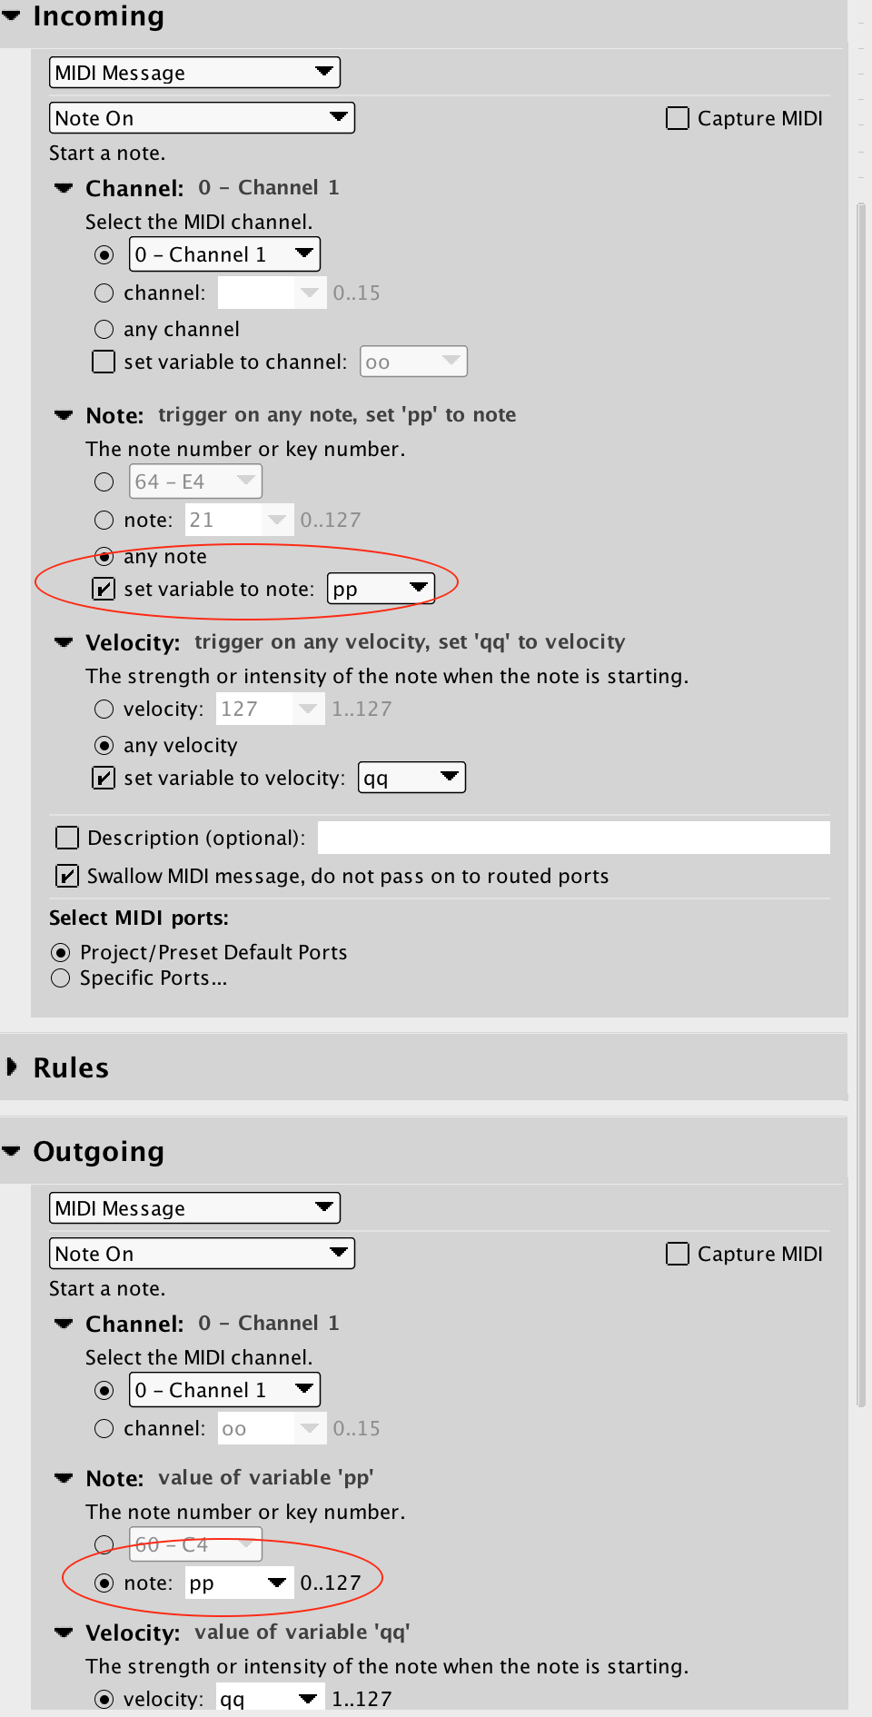
Task: Toggle 'set variable to note' checkbox
Action: (x=104, y=589)
